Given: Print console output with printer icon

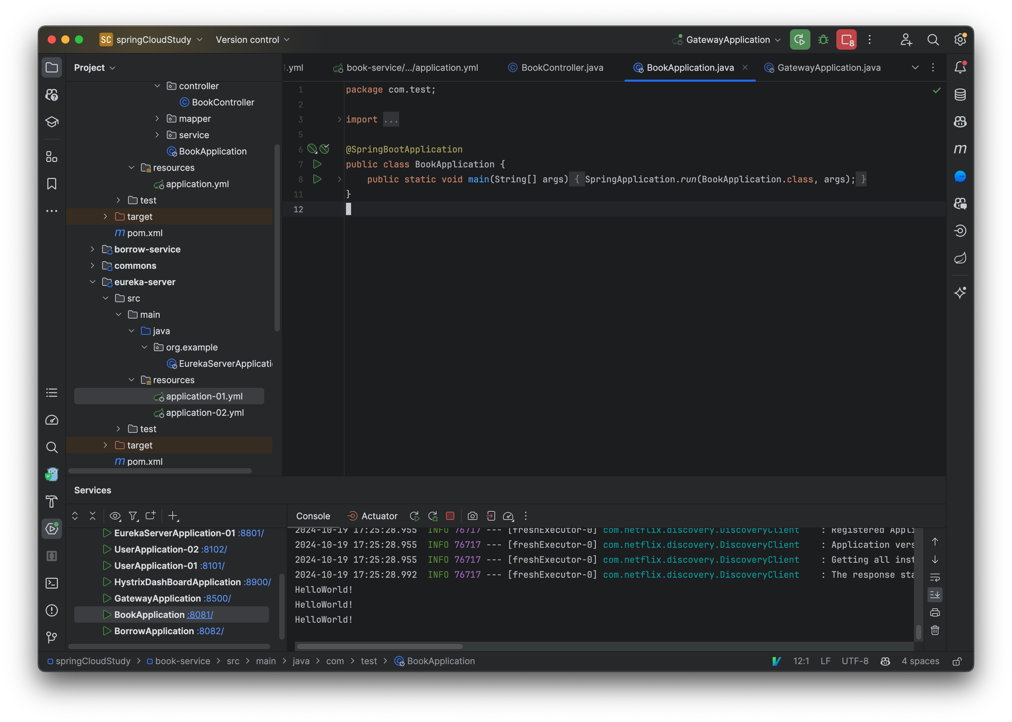Looking at the screenshot, I should point(935,612).
